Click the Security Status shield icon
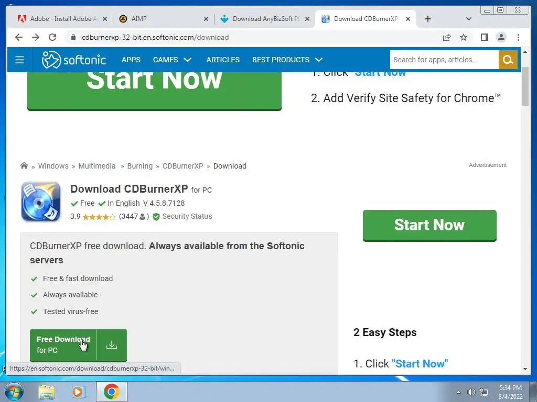The image size is (537, 402). [156, 216]
